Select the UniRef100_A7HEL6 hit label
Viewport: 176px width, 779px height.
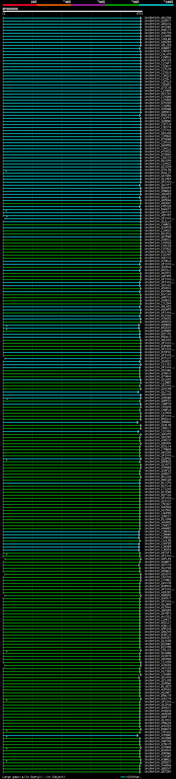(x=158, y=261)
